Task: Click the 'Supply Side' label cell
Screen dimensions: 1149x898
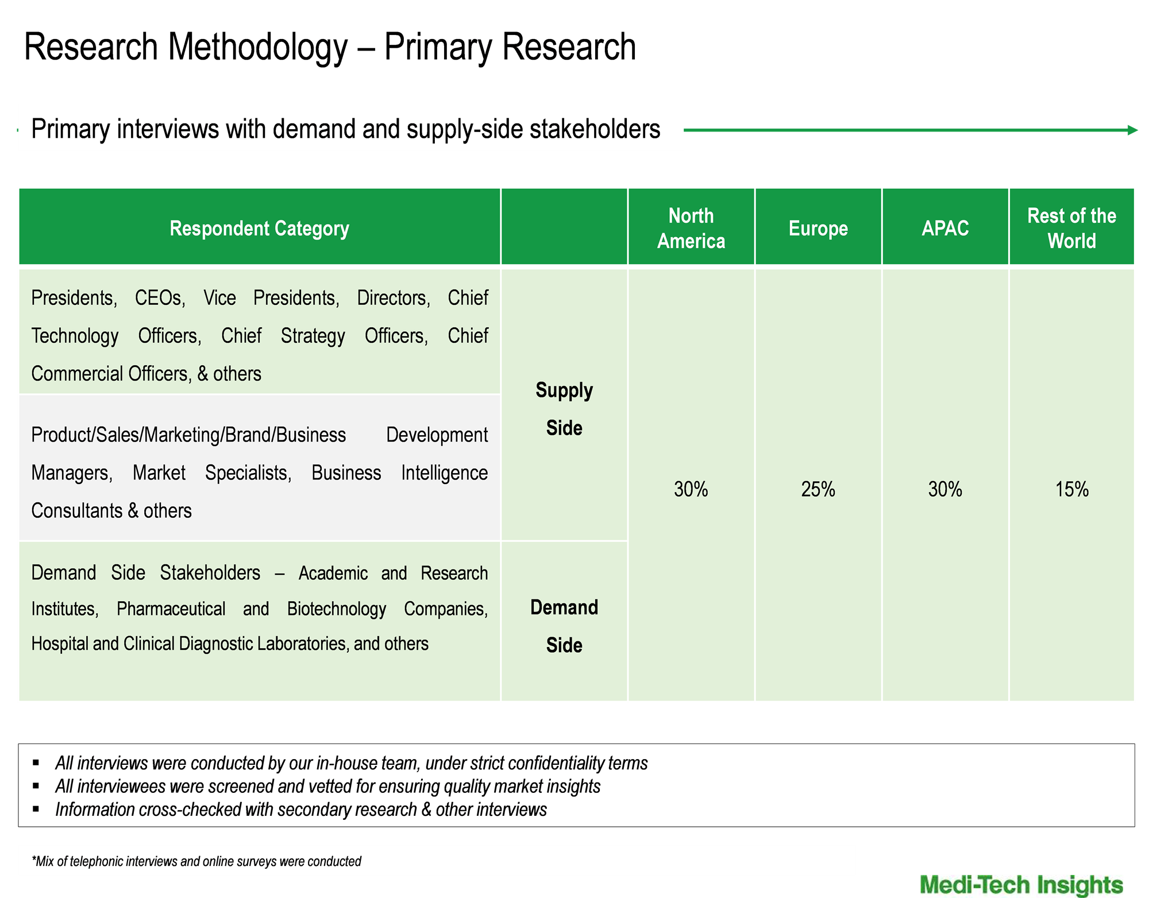Action: click(x=564, y=405)
